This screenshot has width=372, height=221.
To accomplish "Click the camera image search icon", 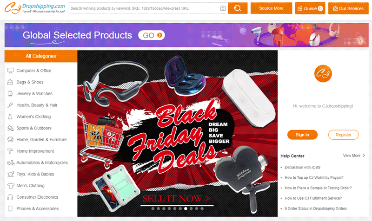I will 223,8.
